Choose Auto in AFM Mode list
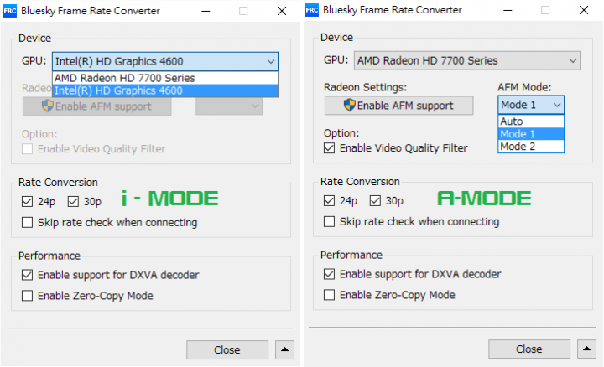Viewport: 604px width, 367px height. click(531, 121)
